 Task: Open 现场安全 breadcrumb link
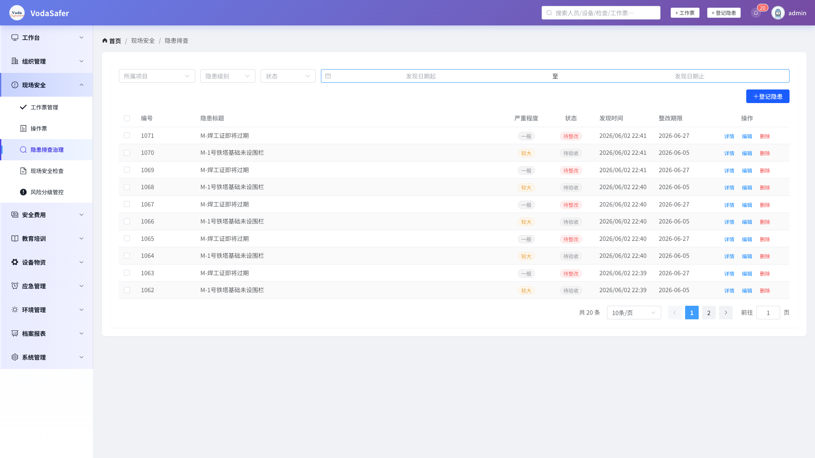pos(143,41)
